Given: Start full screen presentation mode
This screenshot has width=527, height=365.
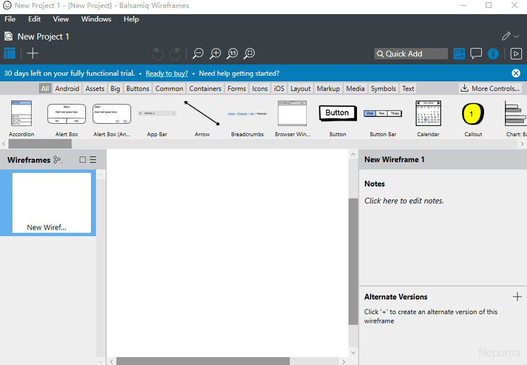Looking at the screenshot, I should (x=516, y=54).
